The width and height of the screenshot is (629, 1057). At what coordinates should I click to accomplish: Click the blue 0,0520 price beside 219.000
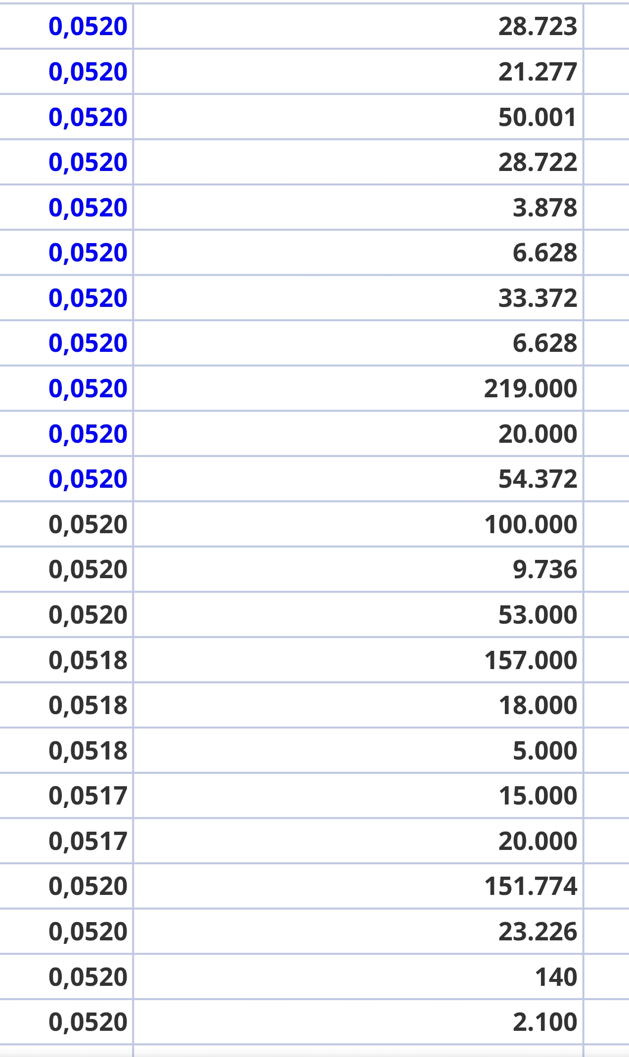(x=88, y=388)
